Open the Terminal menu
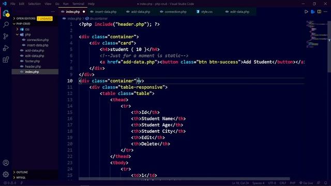The image size is (331, 186). (78, 4)
